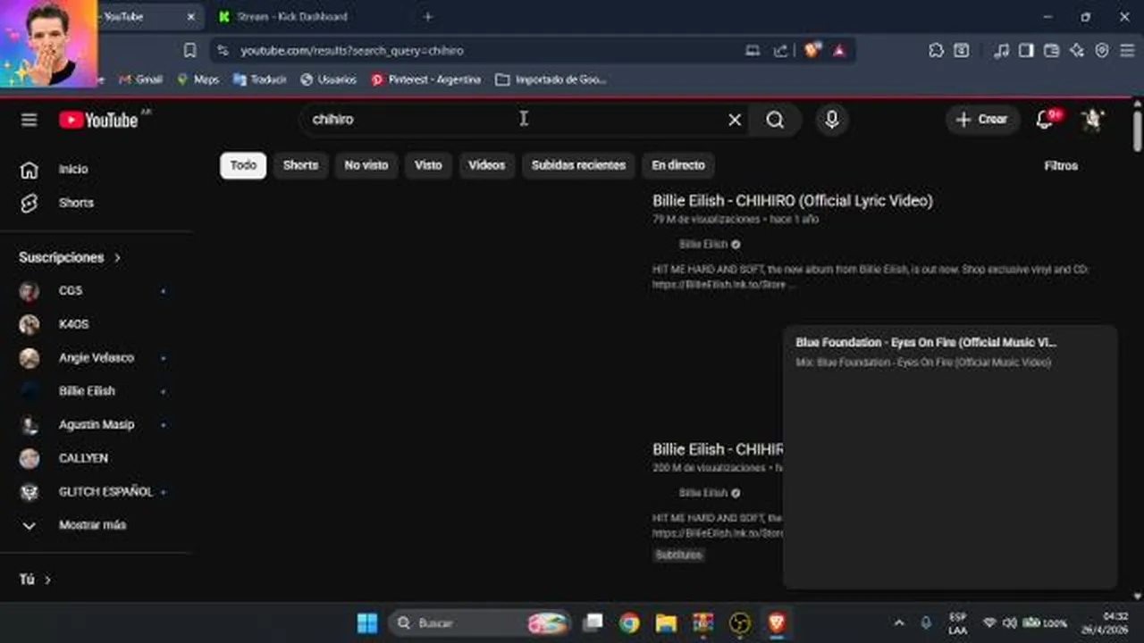Open the Agustin Masip subscription channel

pyautogui.click(x=96, y=425)
